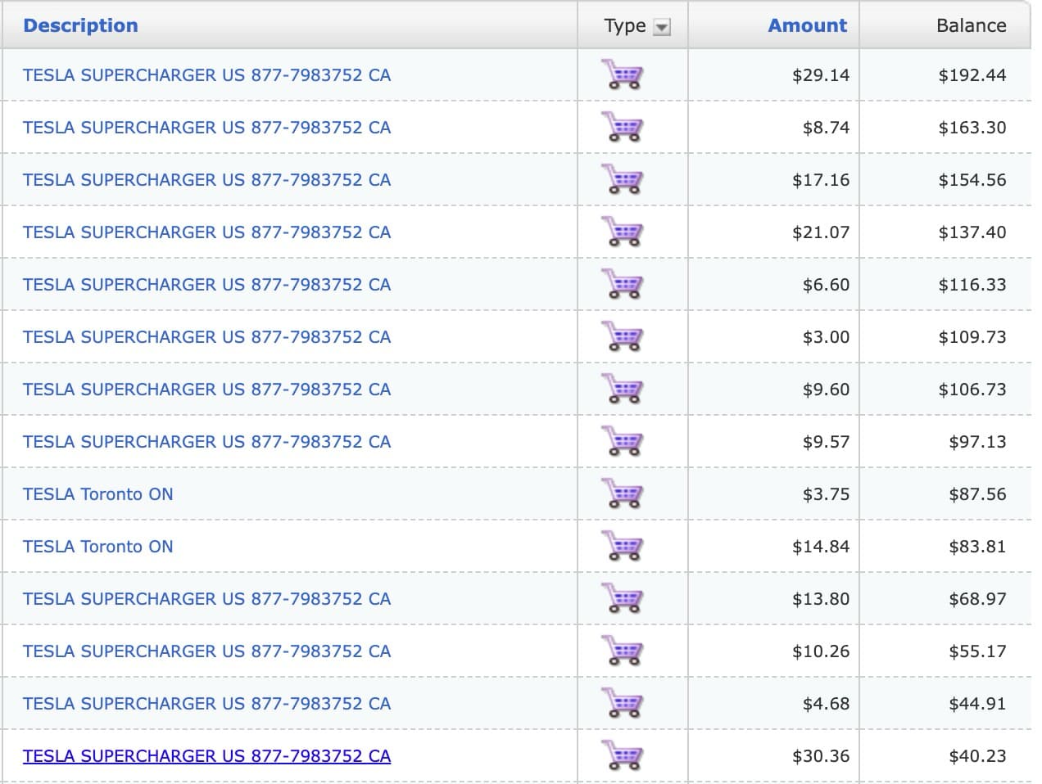The width and height of the screenshot is (1042, 784).
Task: Select the $154.56 balance value
Action: pos(972,180)
